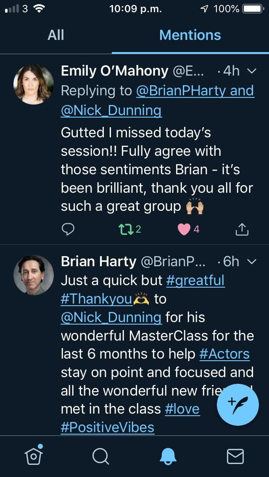Screen dimensions: 269x477
Task: Open Direct Messages envelope
Action: [235, 456]
